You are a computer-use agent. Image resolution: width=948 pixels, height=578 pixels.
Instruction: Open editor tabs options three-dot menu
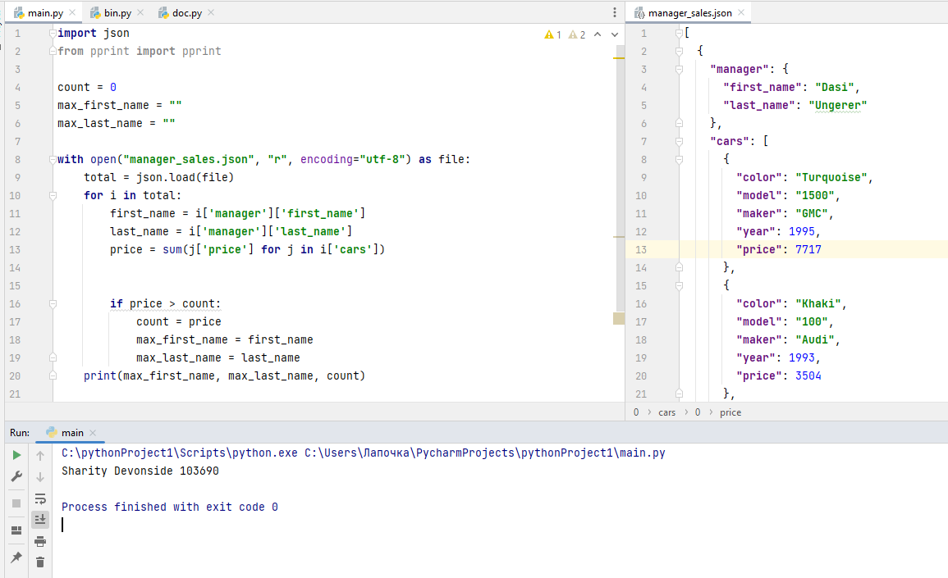[615, 12]
